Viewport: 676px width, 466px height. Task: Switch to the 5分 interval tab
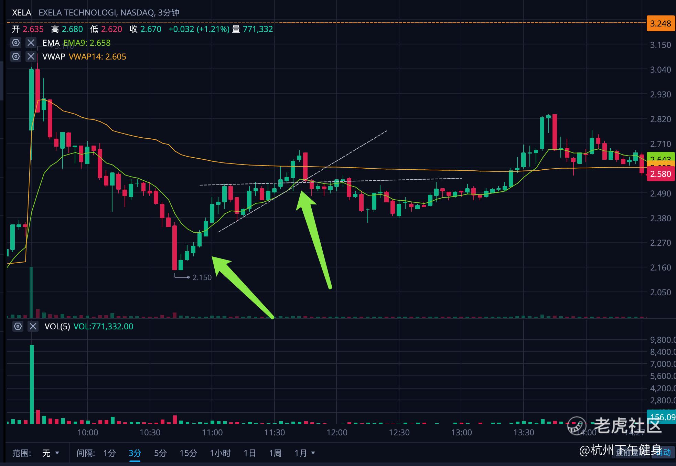160,453
